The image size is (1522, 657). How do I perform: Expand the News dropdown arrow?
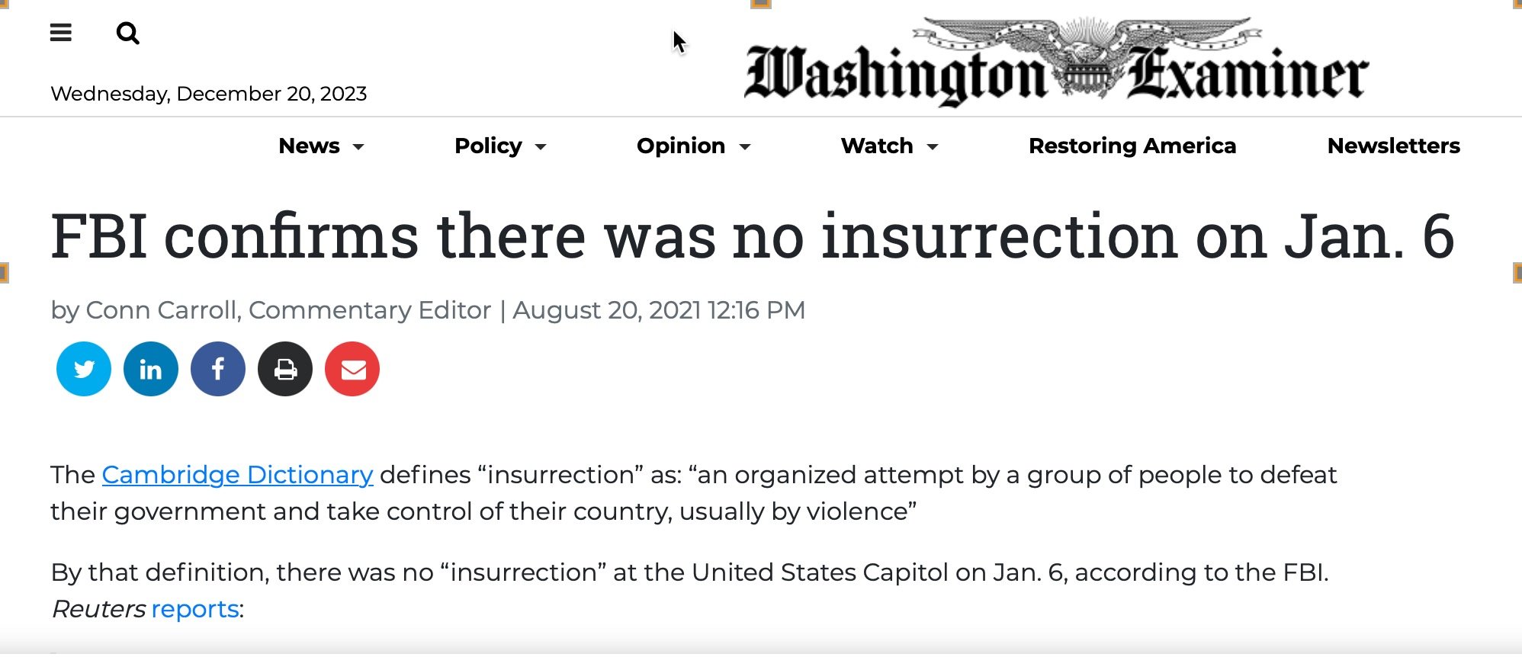tap(358, 147)
